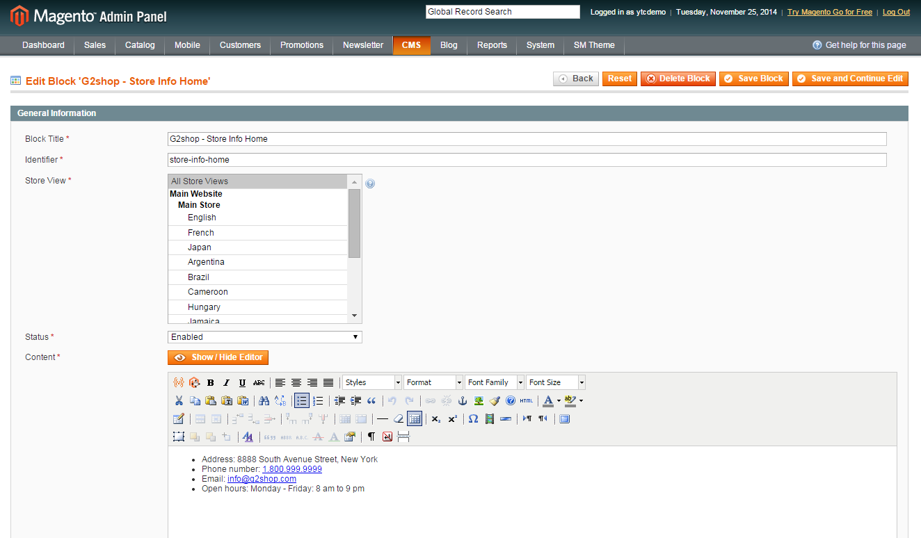Open CMS menu

coord(412,45)
